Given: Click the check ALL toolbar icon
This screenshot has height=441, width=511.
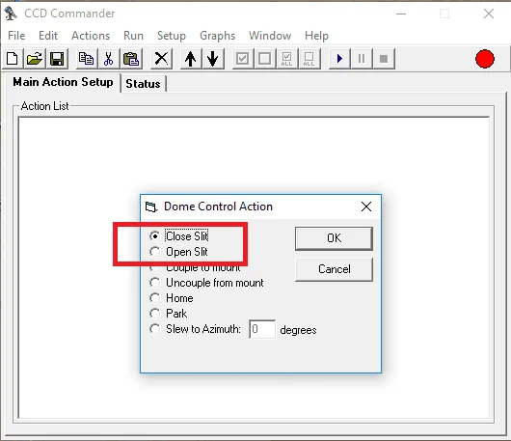Looking at the screenshot, I should click(286, 59).
